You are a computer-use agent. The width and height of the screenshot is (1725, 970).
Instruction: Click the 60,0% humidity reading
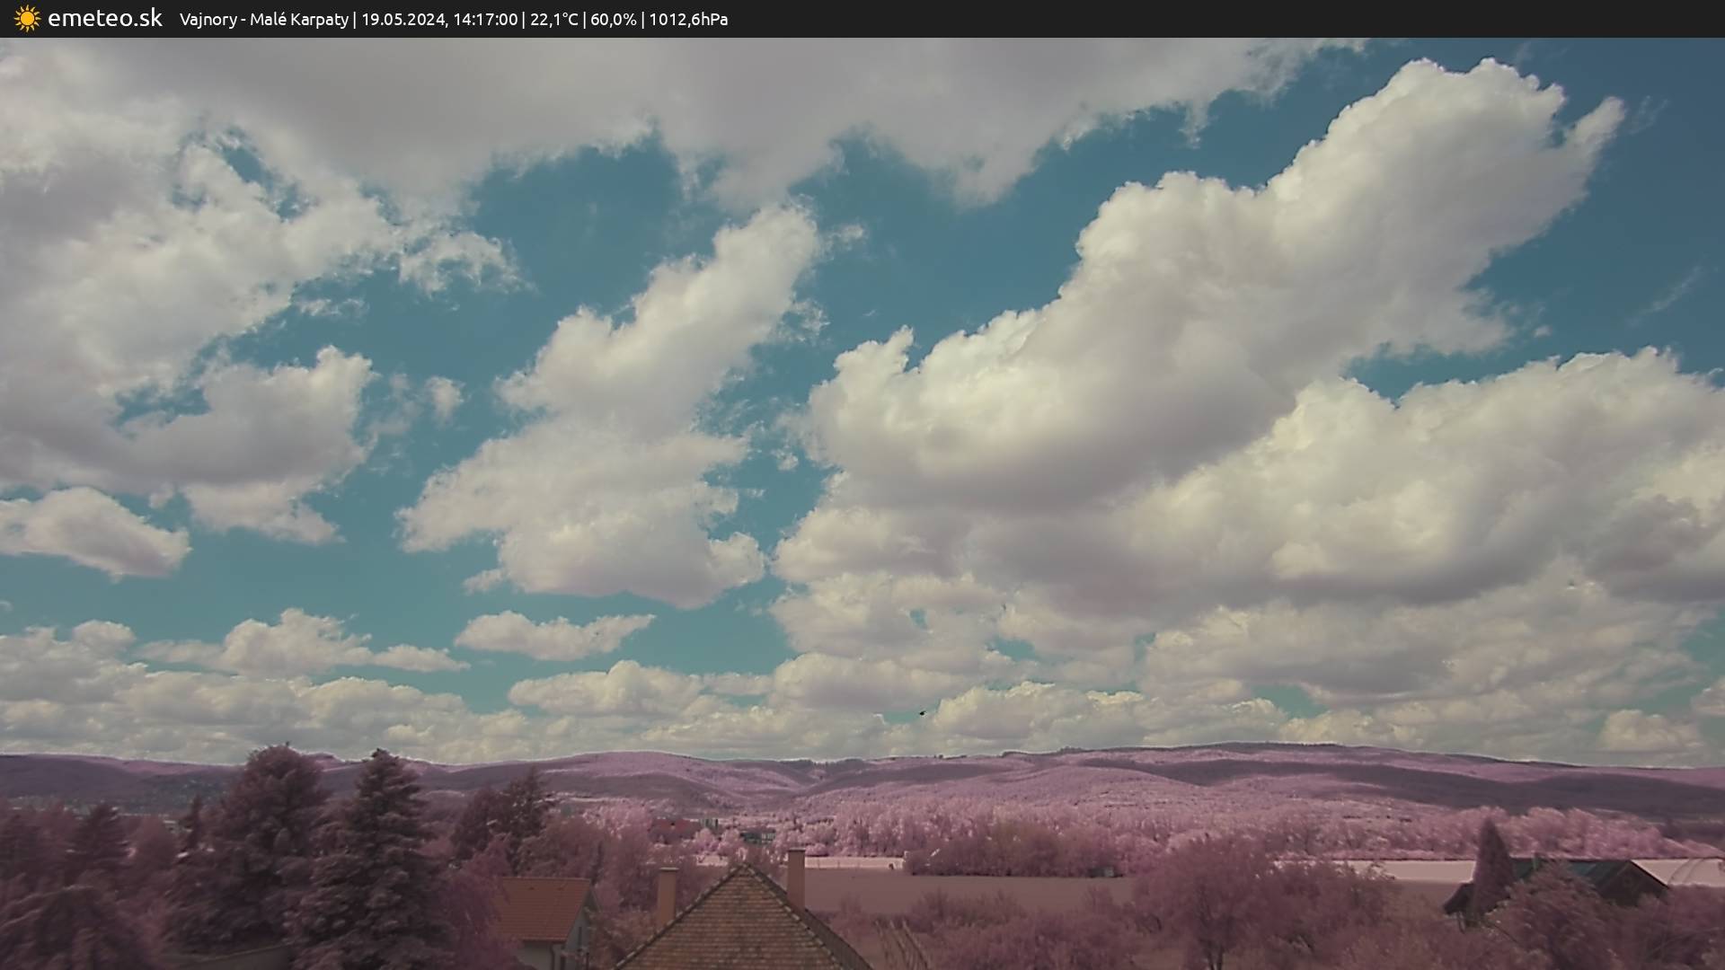[613, 20]
